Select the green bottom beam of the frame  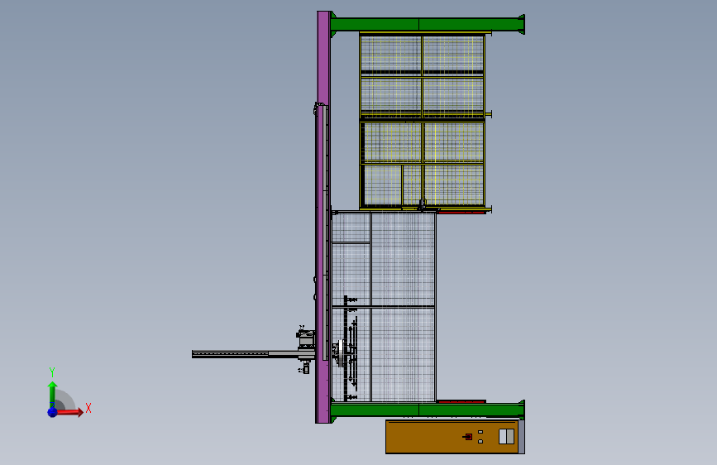pyautogui.click(x=427, y=410)
